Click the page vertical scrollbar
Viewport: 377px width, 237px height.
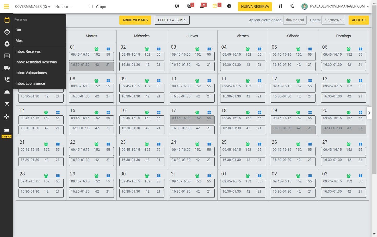click(x=374, y=90)
